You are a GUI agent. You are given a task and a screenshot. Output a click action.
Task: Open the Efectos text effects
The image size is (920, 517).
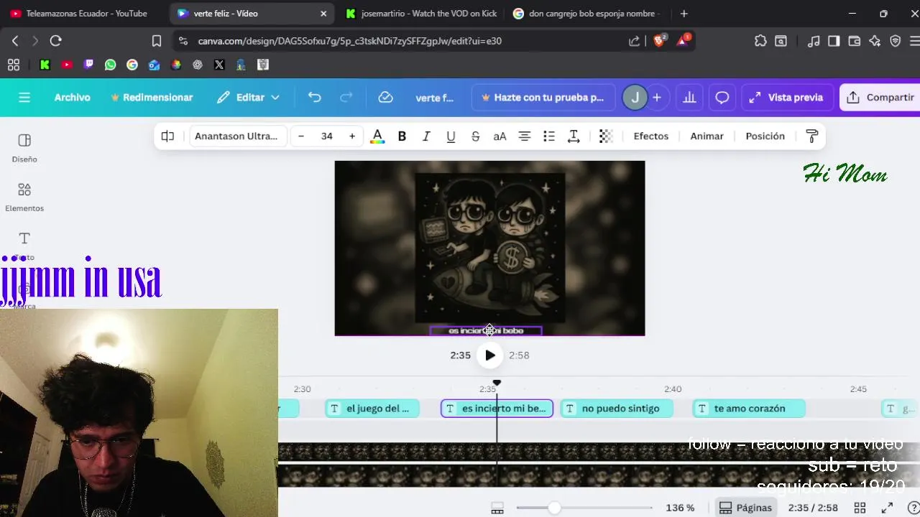coord(651,136)
